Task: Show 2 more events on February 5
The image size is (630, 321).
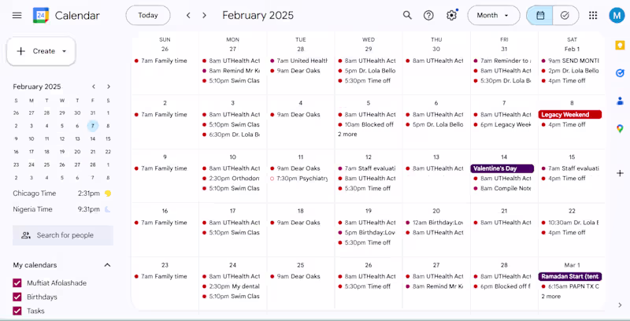Action: (347, 135)
